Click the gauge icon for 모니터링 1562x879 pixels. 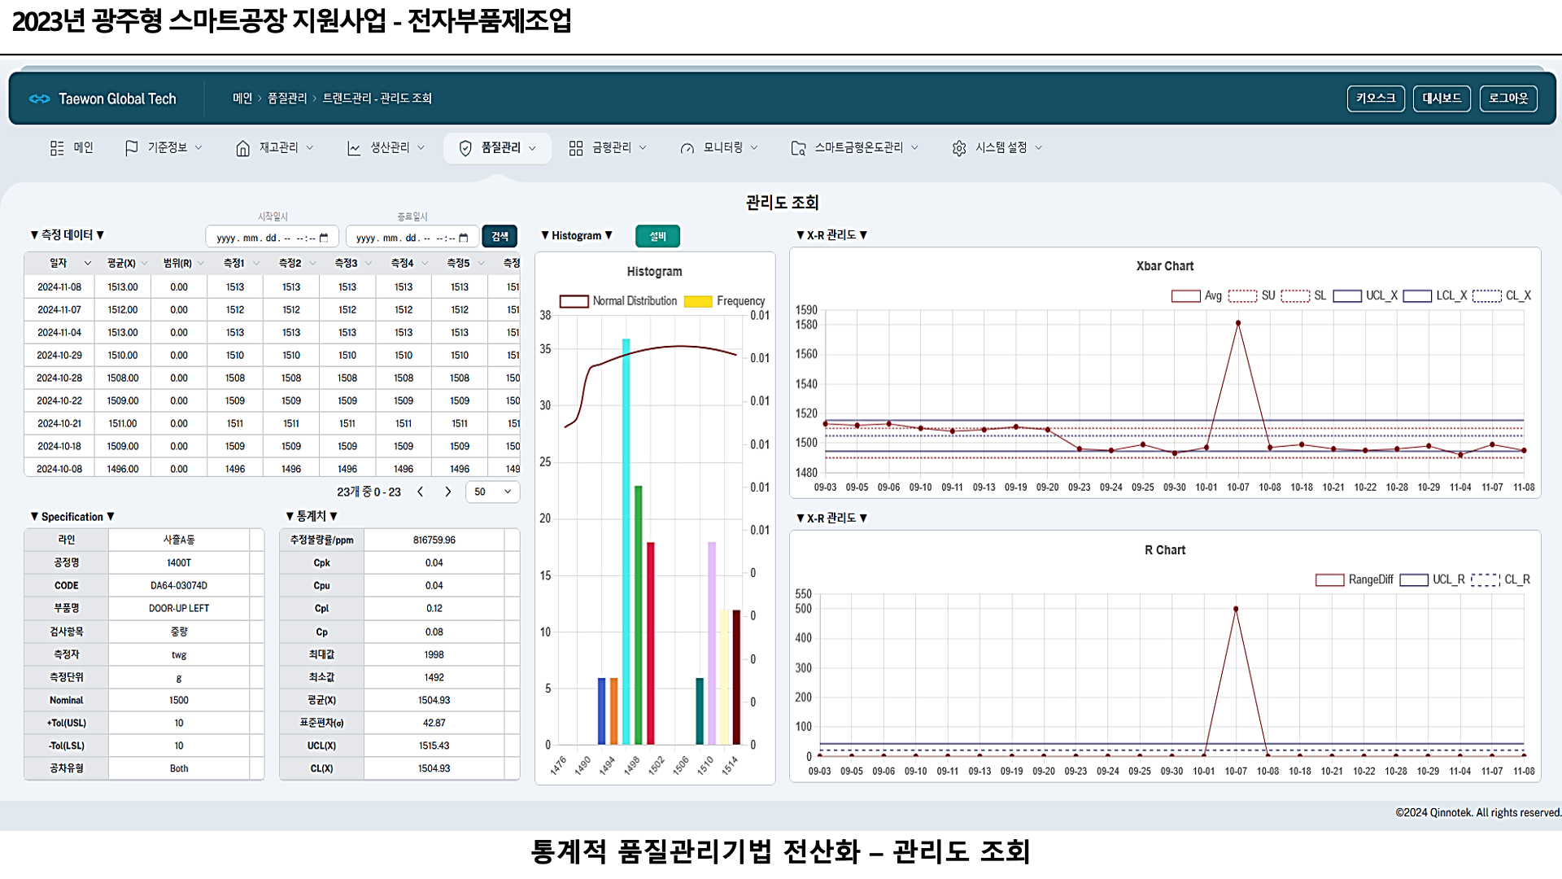pos(687,148)
